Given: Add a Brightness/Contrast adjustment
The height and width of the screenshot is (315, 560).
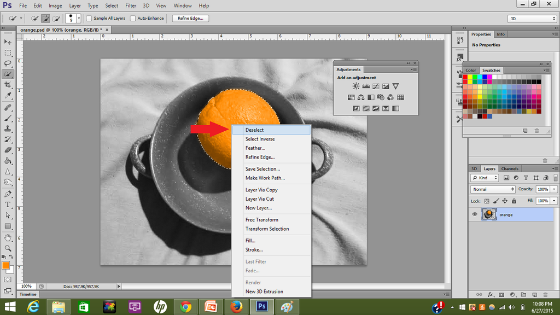Looking at the screenshot, I should click(356, 86).
